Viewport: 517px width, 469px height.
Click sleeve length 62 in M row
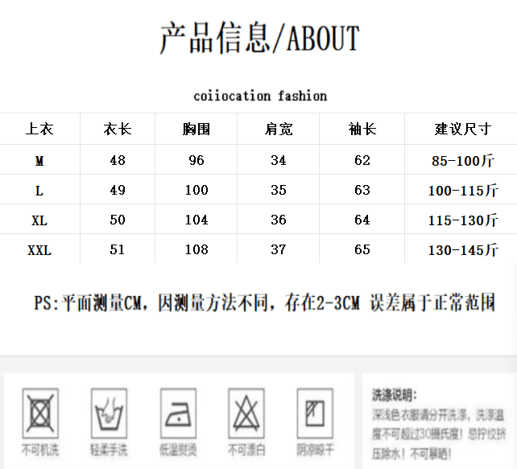click(362, 160)
